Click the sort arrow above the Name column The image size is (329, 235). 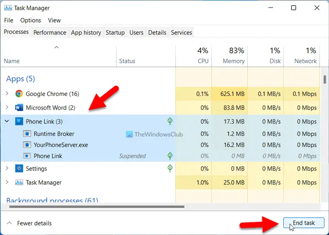click(56, 47)
